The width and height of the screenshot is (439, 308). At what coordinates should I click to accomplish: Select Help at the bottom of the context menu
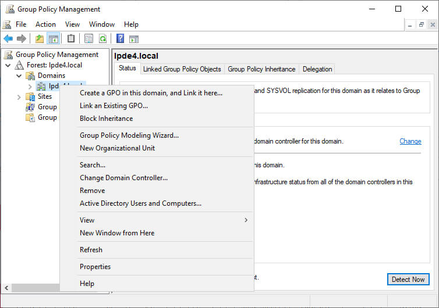tap(157, 284)
